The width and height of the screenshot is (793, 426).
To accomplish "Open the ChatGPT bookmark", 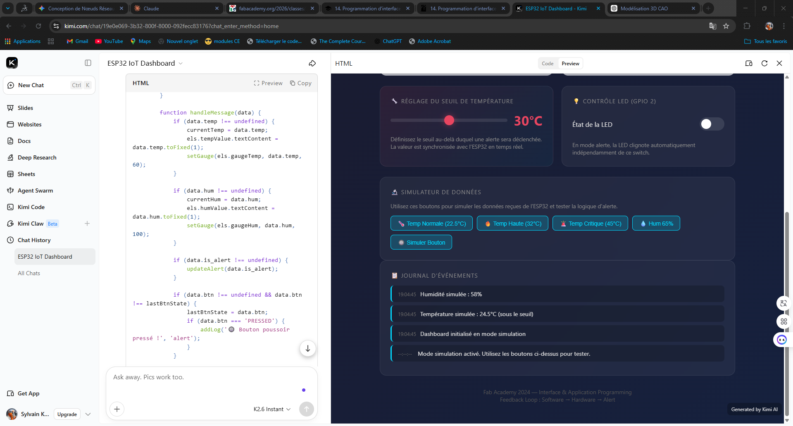I will click(388, 41).
